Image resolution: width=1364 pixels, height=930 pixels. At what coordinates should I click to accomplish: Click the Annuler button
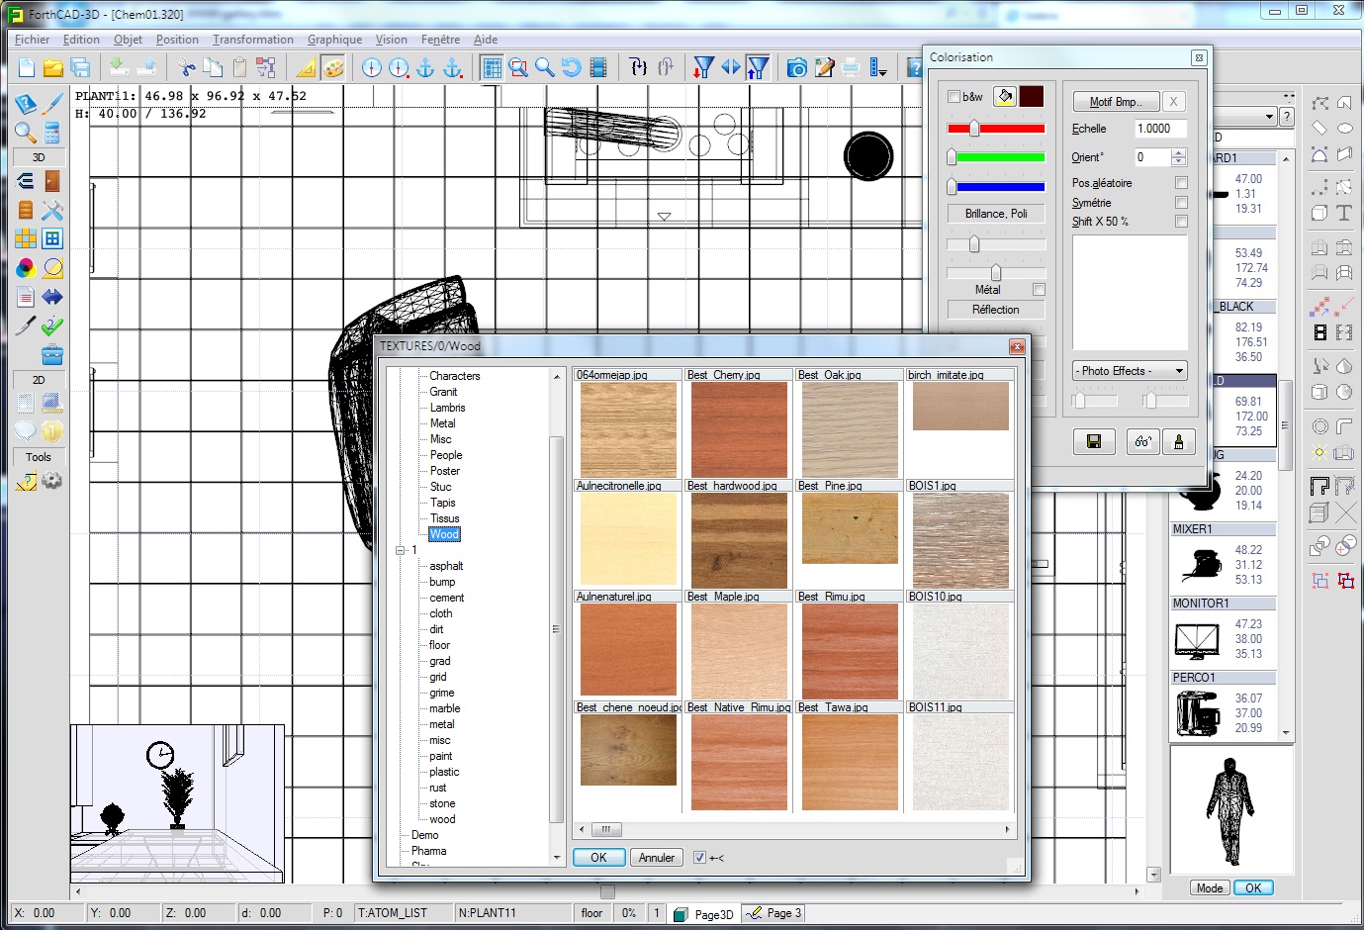pyautogui.click(x=656, y=858)
